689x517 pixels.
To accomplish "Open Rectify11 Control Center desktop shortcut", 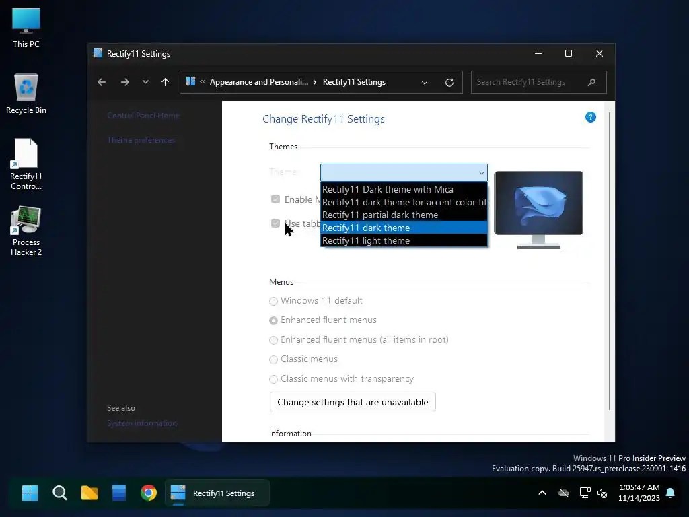I will (26, 164).
